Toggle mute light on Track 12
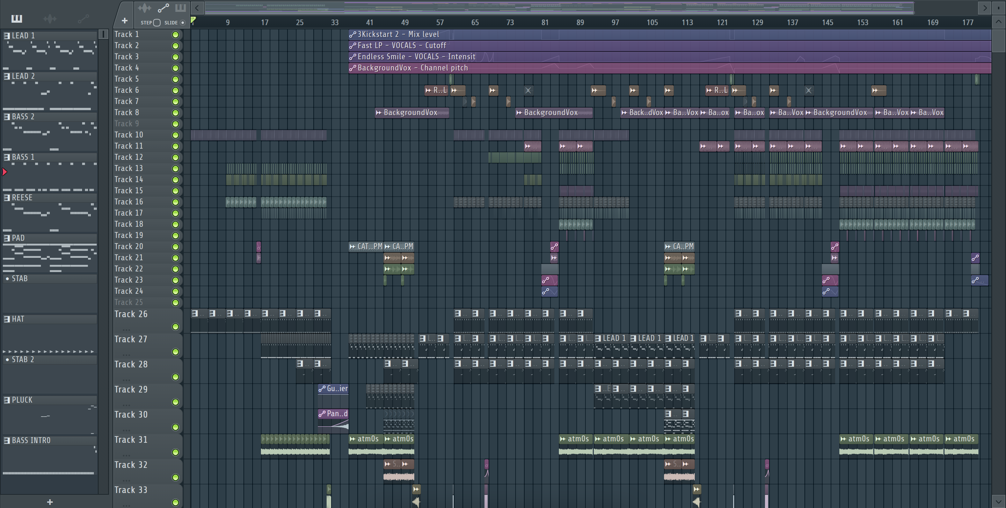This screenshot has width=1006, height=508. coord(176,158)
